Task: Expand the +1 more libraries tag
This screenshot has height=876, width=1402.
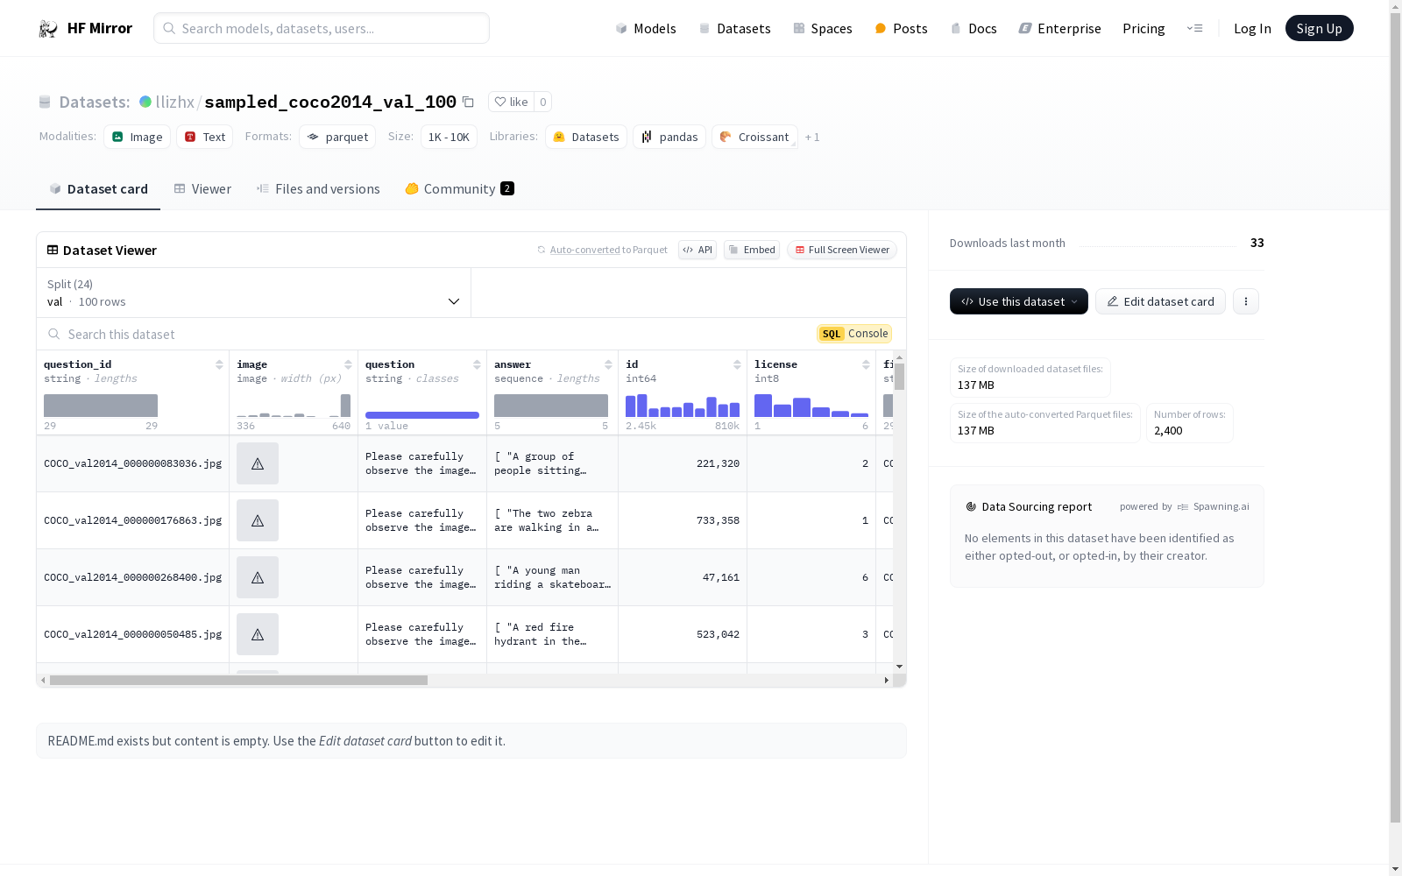Action: click(x=812, y=138)
